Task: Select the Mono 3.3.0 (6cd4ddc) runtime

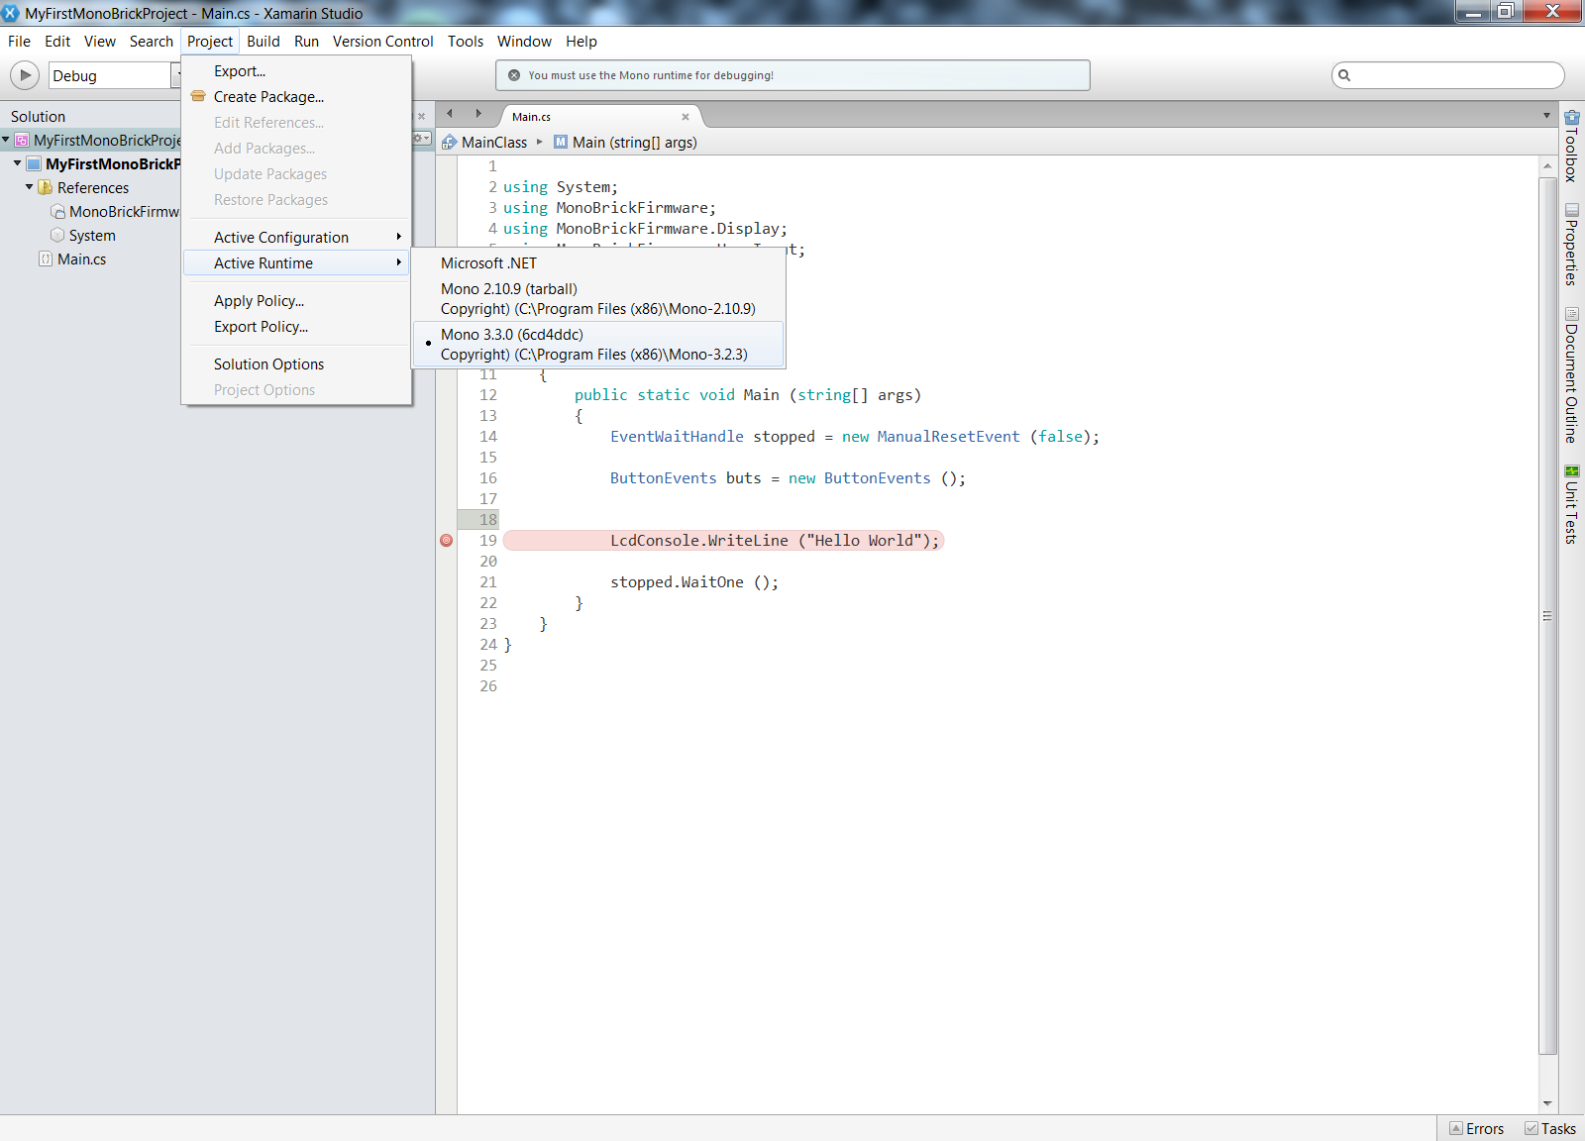Action: tap(598, 345)
